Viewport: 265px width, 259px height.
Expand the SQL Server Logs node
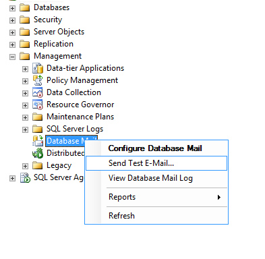point(25,129)
